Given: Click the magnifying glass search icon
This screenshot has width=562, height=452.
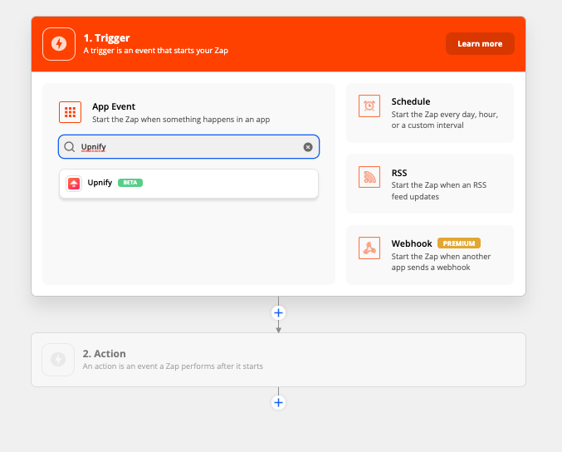Looking at the screenshot, I should [69, 147].
